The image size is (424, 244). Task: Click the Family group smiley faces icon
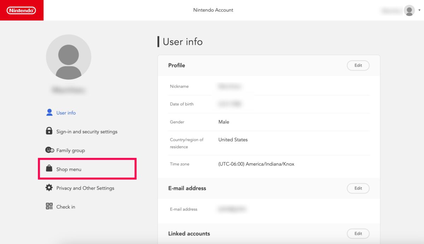(x=49, y=150)
